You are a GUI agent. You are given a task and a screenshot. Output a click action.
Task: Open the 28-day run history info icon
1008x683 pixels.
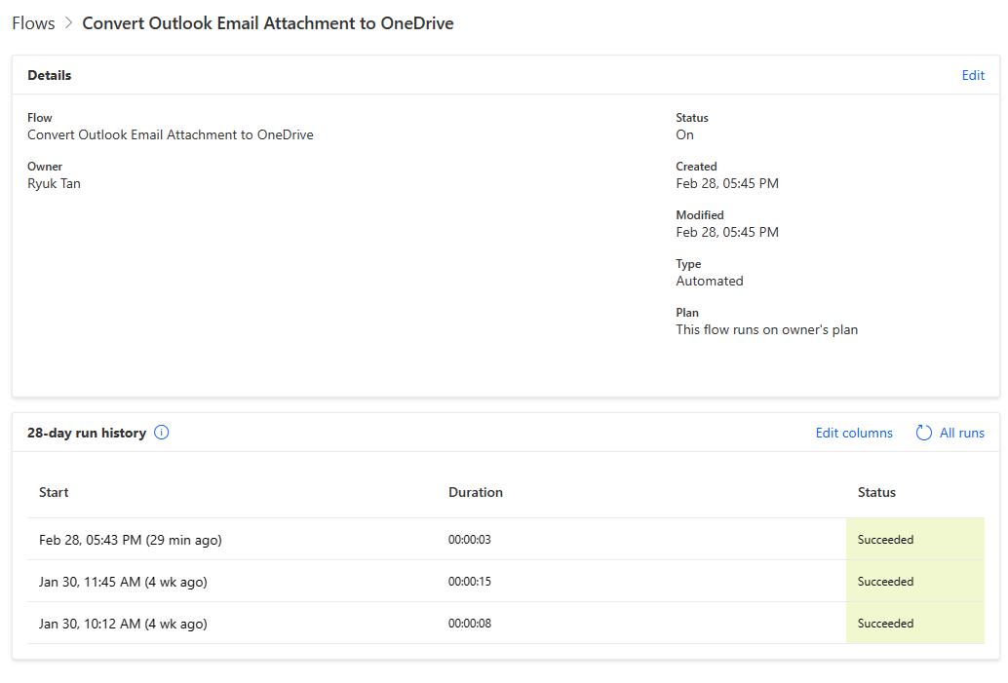coord(162,433)
